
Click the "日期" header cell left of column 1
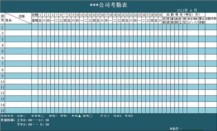(x=35, y=15)
